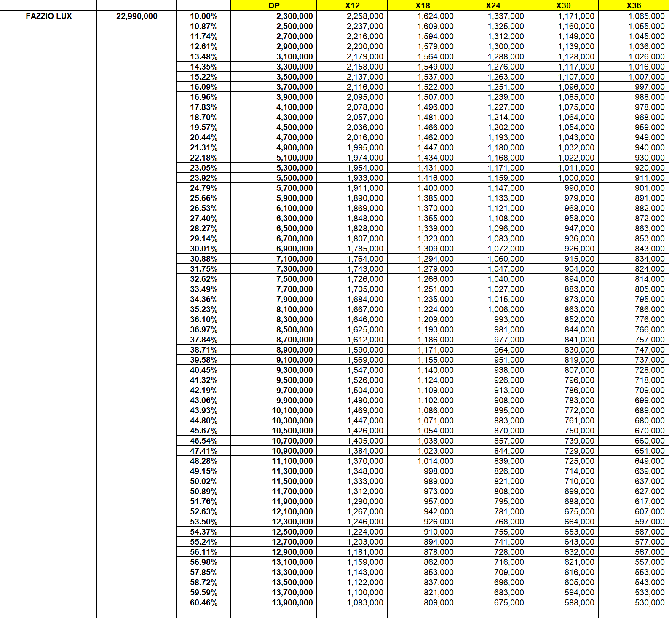The width and height of the screenshot is (669, 618).
Task: Click X18 value 1,251,000
Action: tap(423, 289)
